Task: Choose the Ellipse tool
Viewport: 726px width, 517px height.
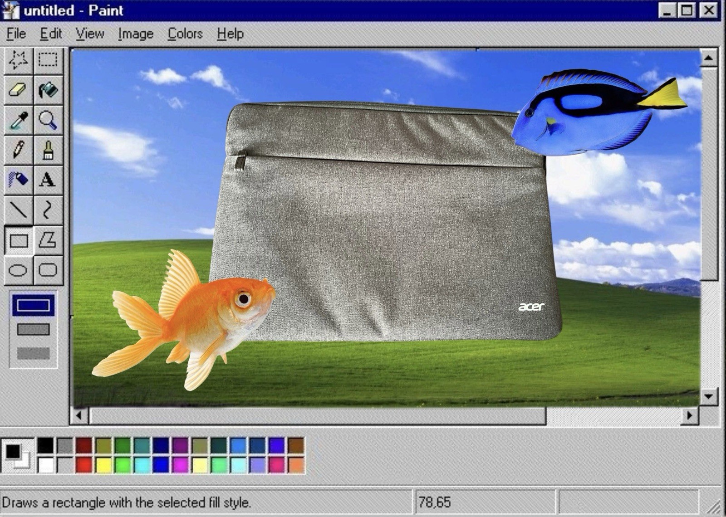Action: (18, 270)
